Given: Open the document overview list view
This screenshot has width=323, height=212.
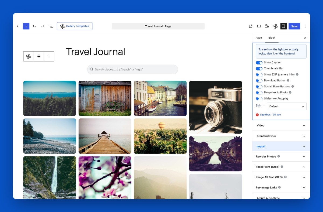Looking at the screenshot, I should coord(51,26).
